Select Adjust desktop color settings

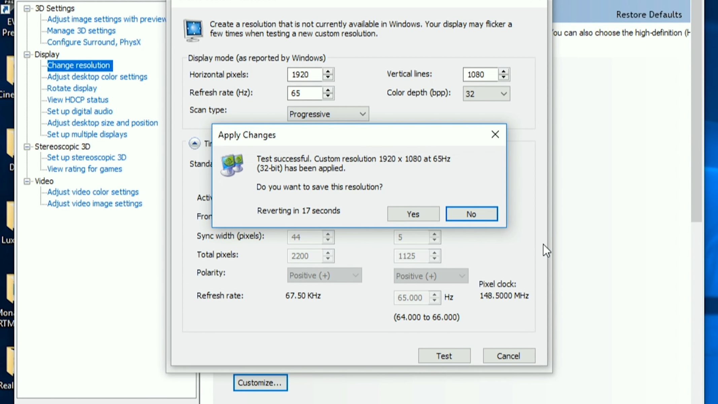click(x=97, y=77)
